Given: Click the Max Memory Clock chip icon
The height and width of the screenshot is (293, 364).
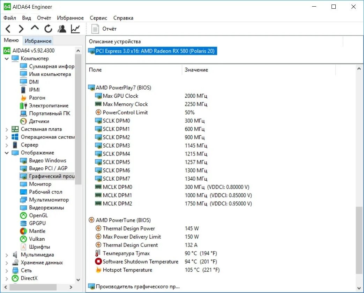Looking at the screenshot, I should pos(98,104).
